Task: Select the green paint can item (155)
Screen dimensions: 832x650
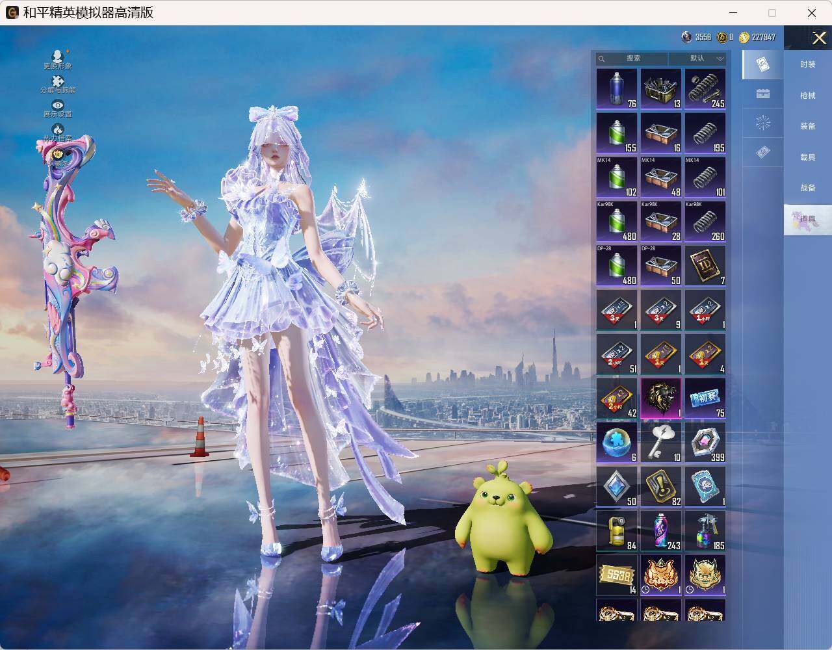Action: (617, 133)
